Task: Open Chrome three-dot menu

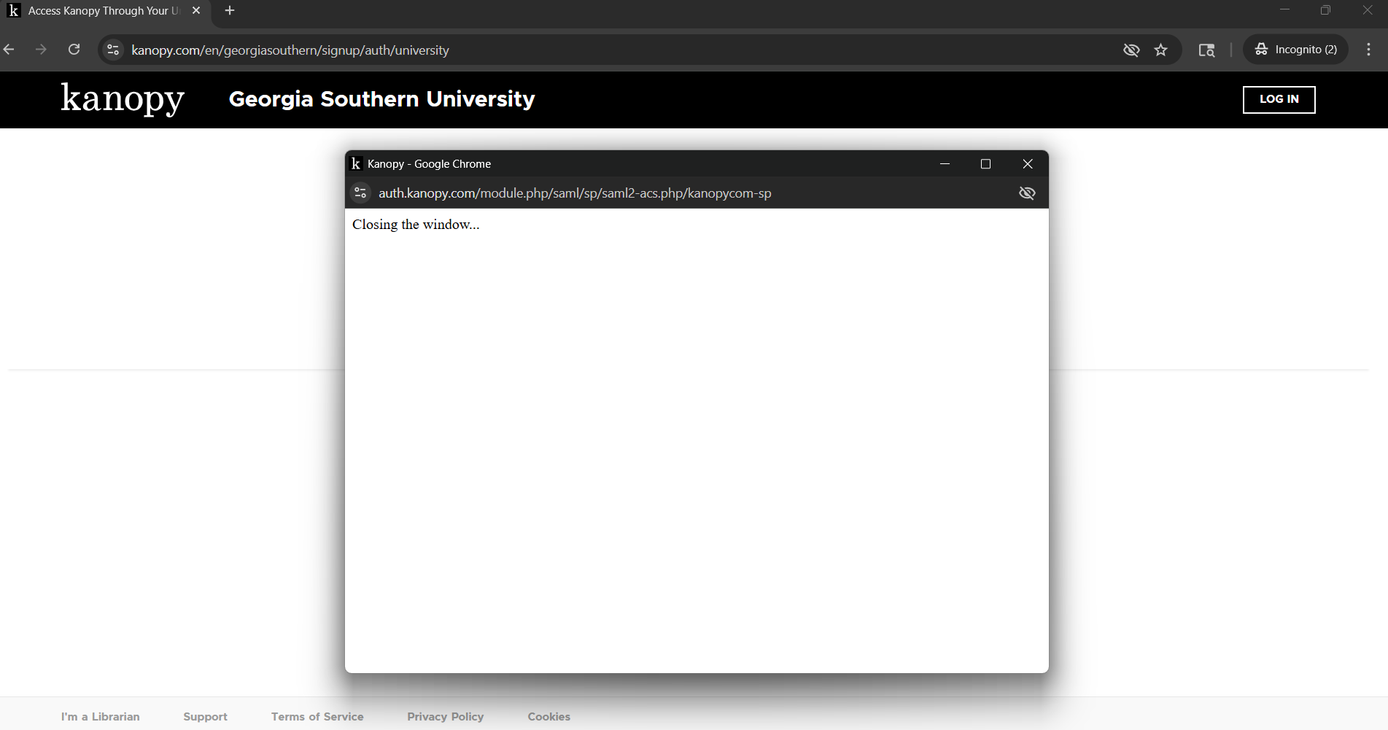Action: tap(1368, 50)
